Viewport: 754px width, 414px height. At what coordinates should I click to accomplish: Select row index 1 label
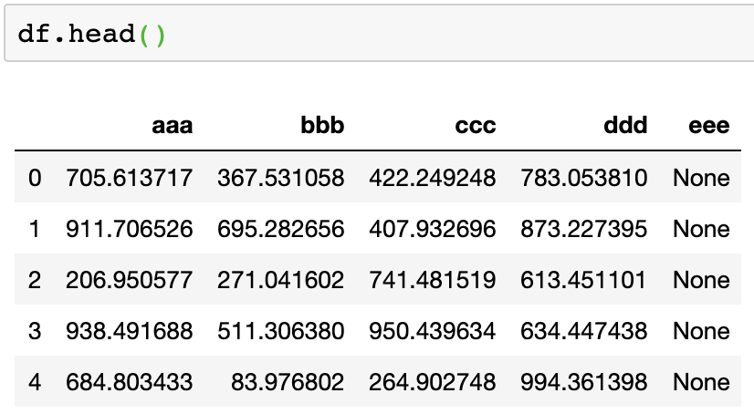pos(35,228)
